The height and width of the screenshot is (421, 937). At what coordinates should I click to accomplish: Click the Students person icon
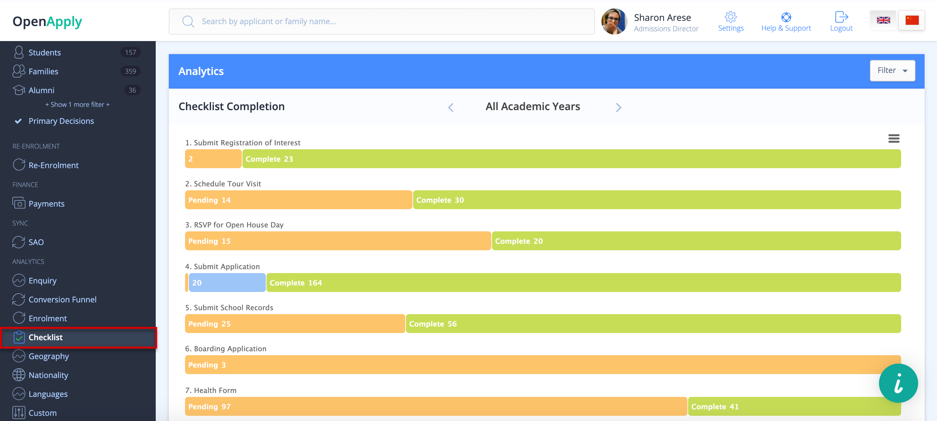19,52
